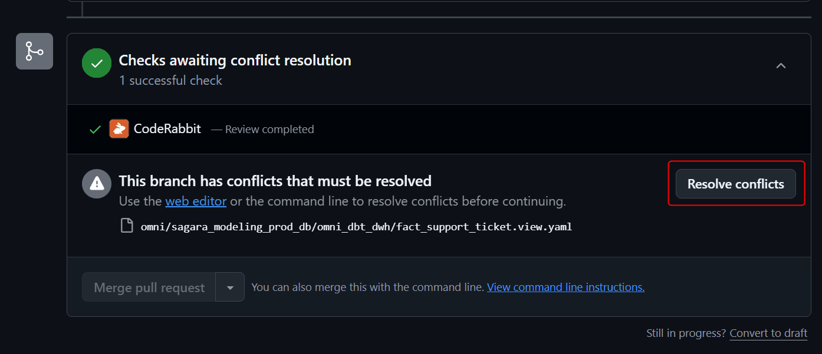Open the web editor link

click(196, 201)
